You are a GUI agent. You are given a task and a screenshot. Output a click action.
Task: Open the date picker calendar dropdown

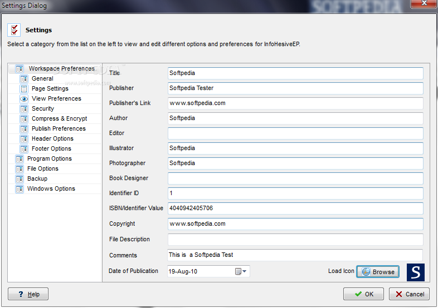point(241,271)
